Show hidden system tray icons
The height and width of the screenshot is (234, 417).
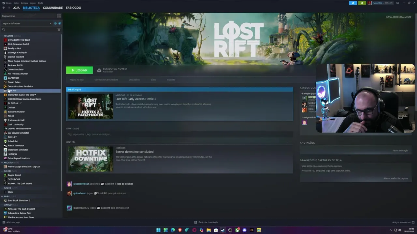[390, 230]
